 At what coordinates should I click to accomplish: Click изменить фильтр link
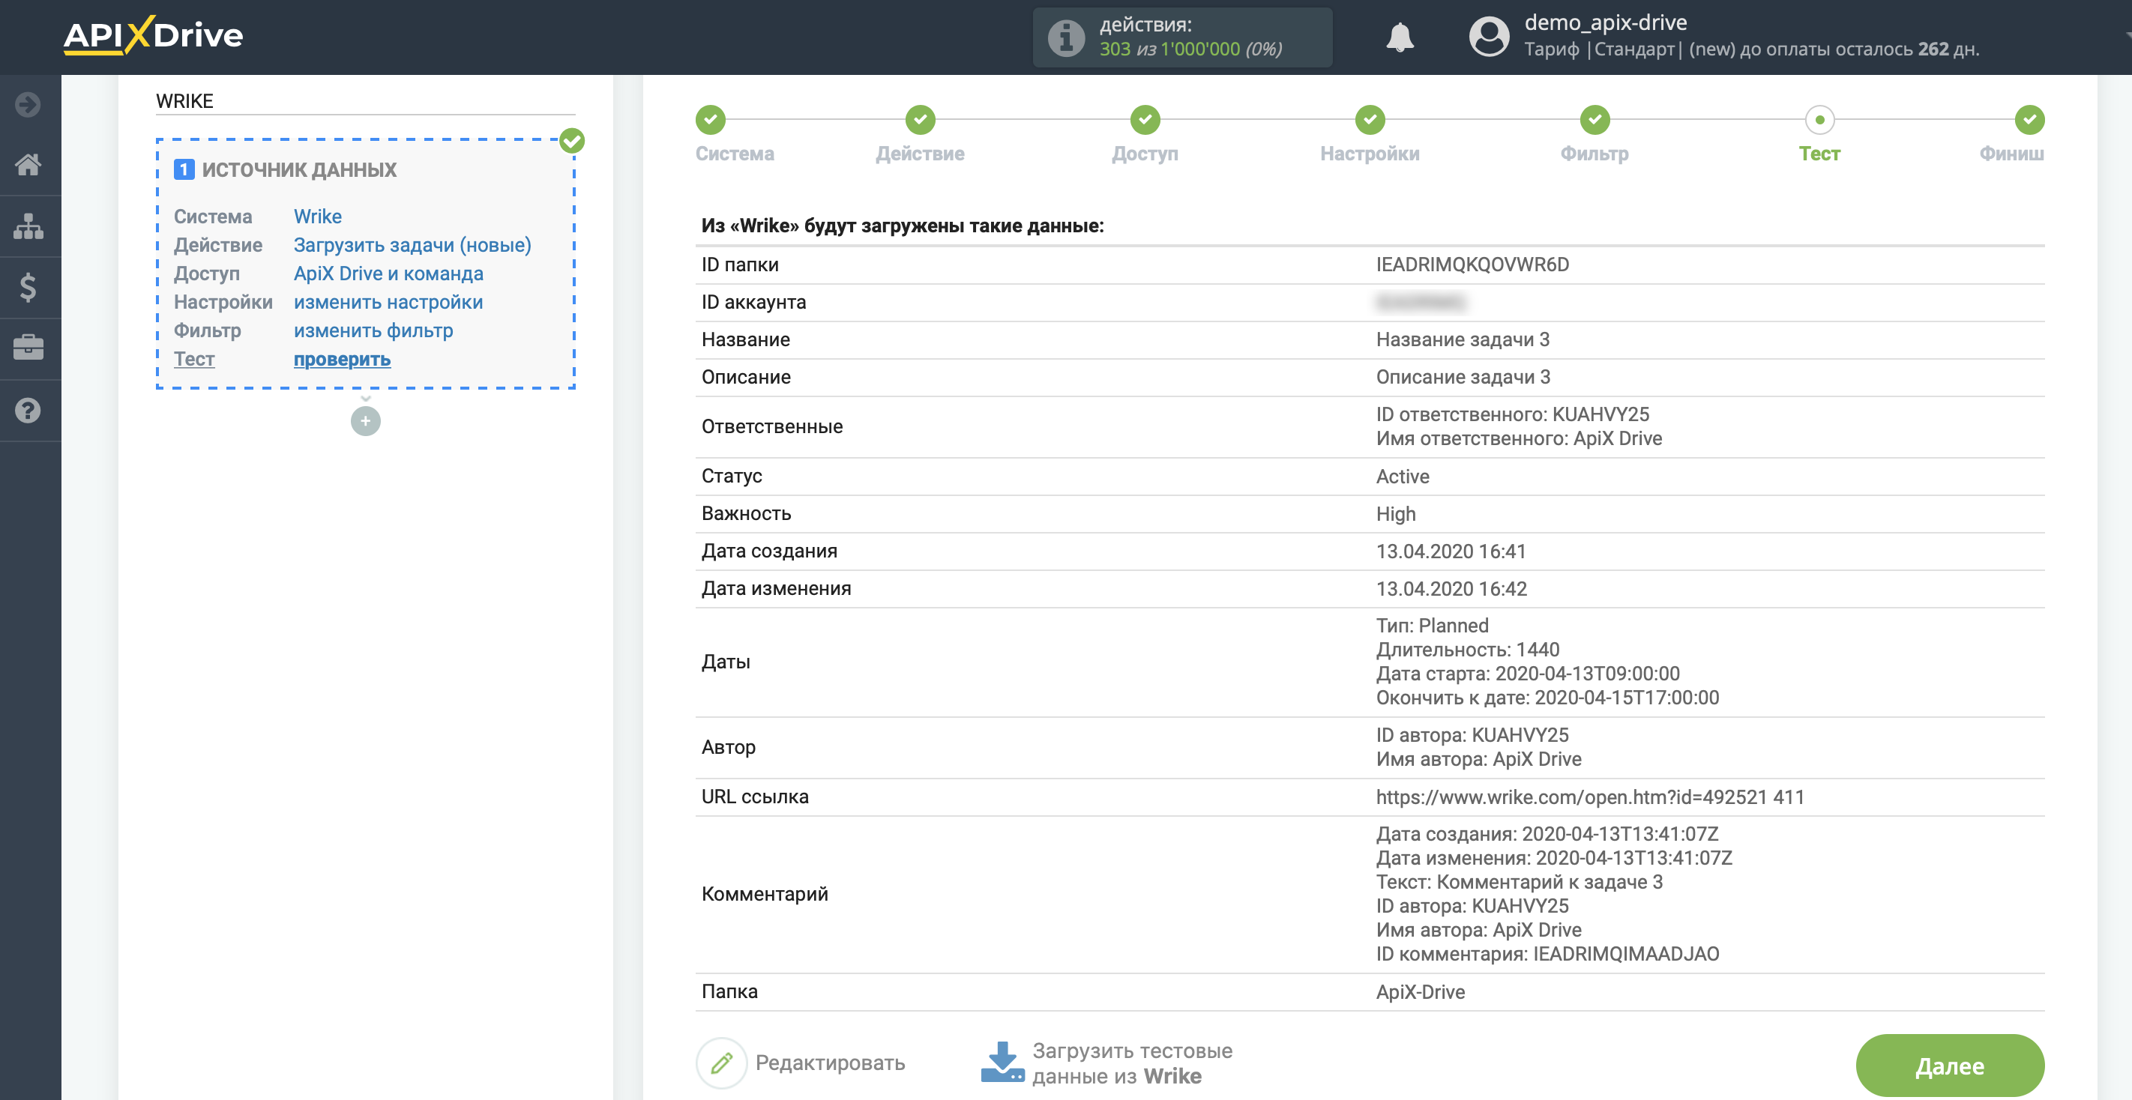(373, 331)
